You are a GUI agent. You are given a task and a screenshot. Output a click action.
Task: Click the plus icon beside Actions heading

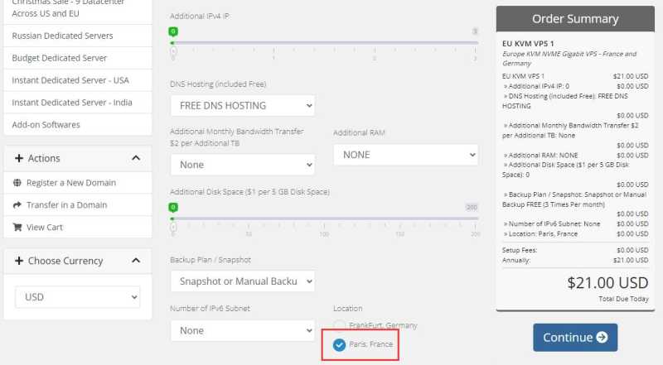pyautogui.click(x=19, y=158)
